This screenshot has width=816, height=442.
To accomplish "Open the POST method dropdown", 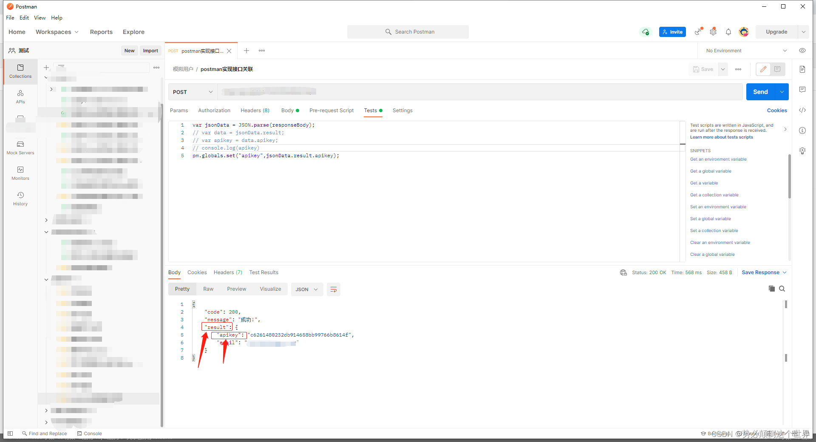I will coord(193,92).
